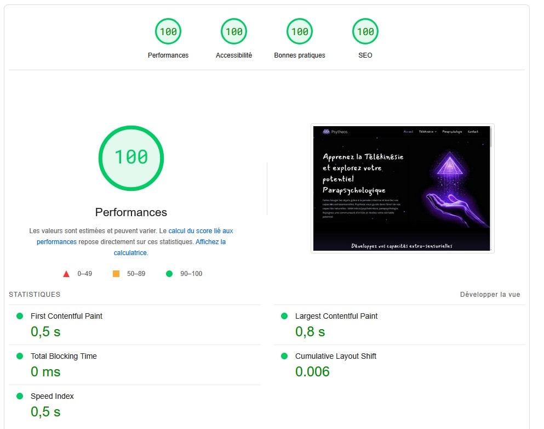Screen dimensions: 544x429
Task: Click the SEO 100 score gauge
Action: point(365,31)
